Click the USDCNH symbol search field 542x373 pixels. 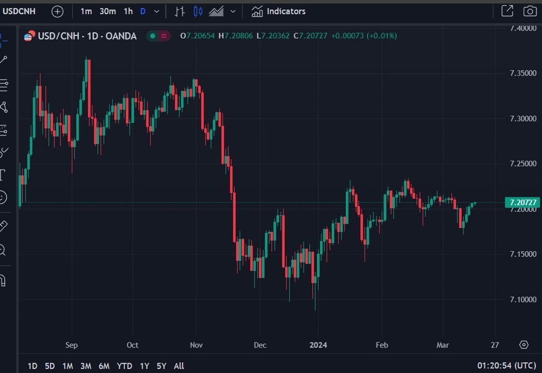(19, 11)
